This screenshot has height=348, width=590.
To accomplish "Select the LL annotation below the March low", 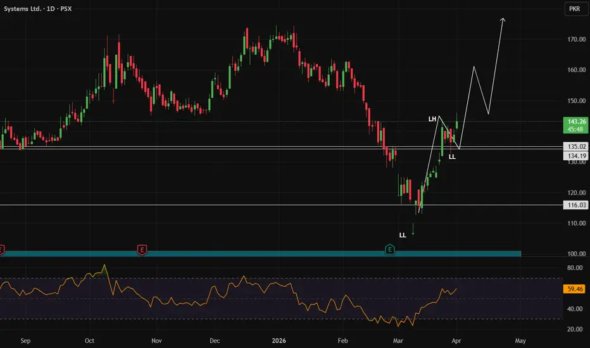I will (x=403, y=235).
